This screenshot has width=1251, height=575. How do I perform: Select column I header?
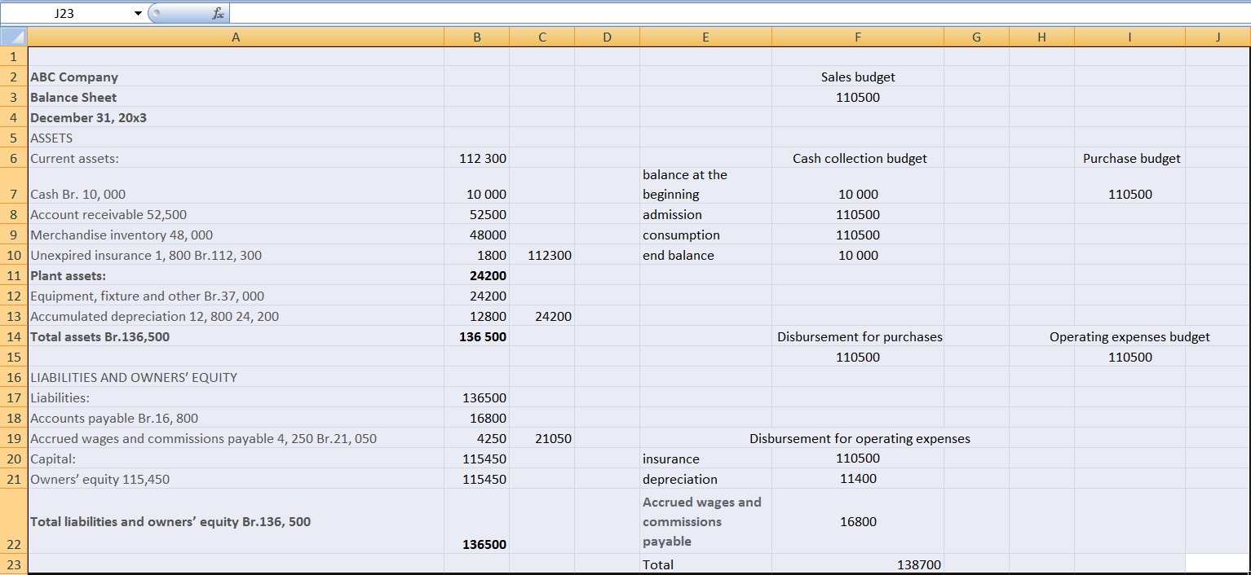1129,37
